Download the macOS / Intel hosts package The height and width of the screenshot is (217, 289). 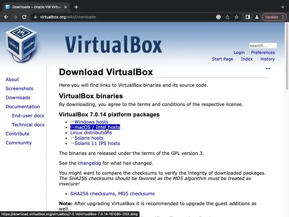click(95, 127)
